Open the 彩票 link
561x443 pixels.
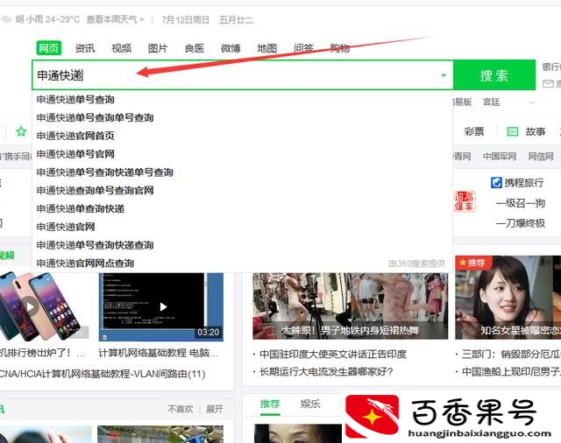(x=474, y=131)
